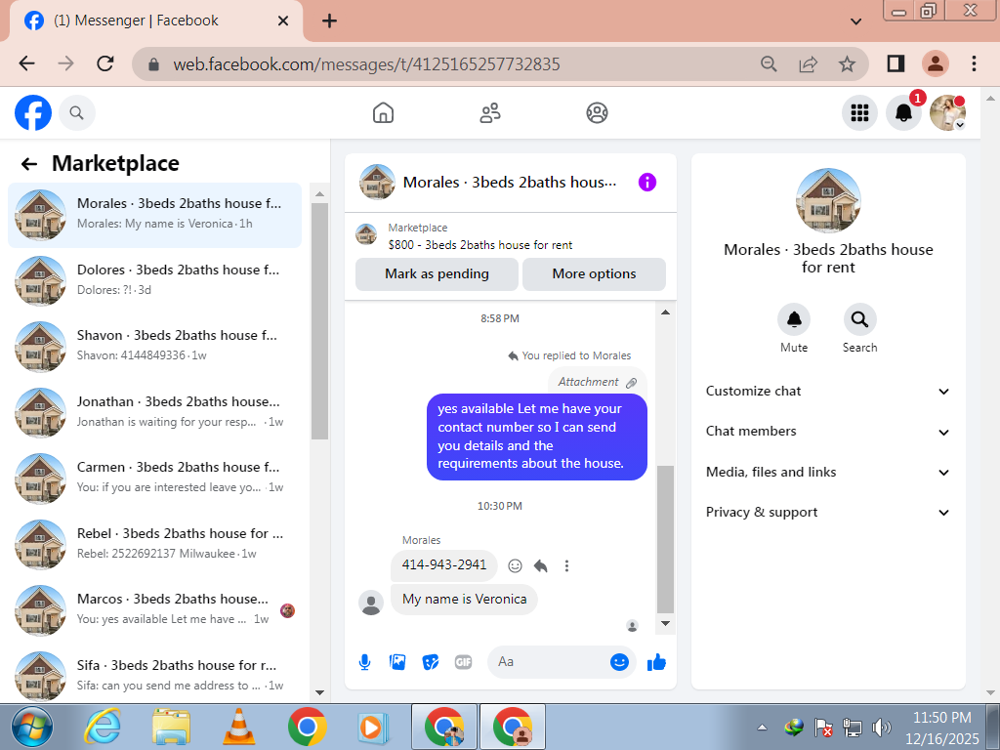Image resolution: width=1000 pixels, height=750 pixels.
Task: Open Chrome three-dot menu
Action: (974, 63)
